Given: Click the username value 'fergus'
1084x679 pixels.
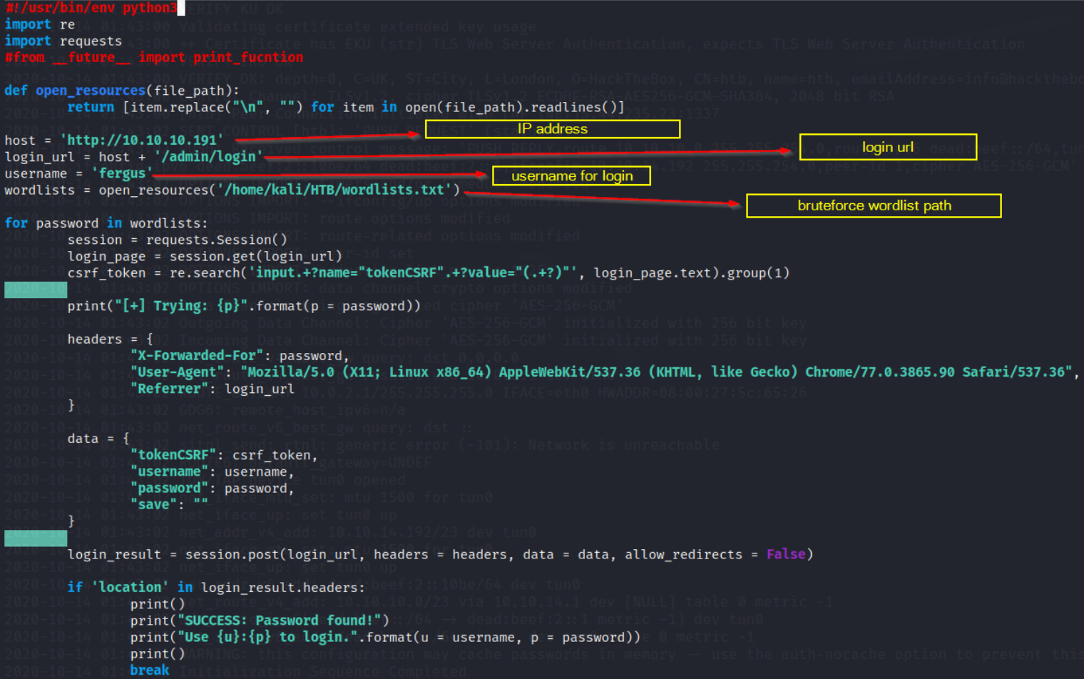Looking at the screenshot, I should [x=122, y=173].
